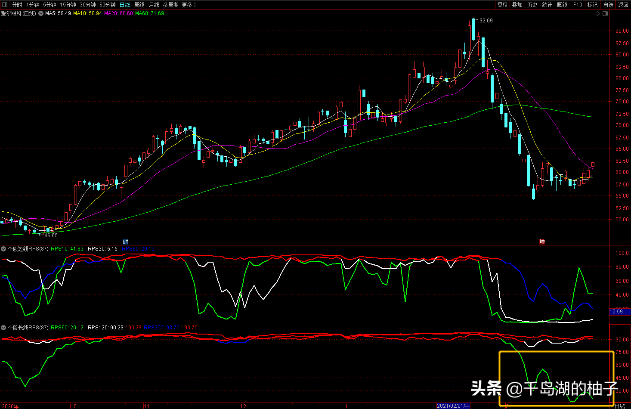Click the 2021/02/01 date marker
The height and width of the screenshot is (409, 631).
(453, 406)
